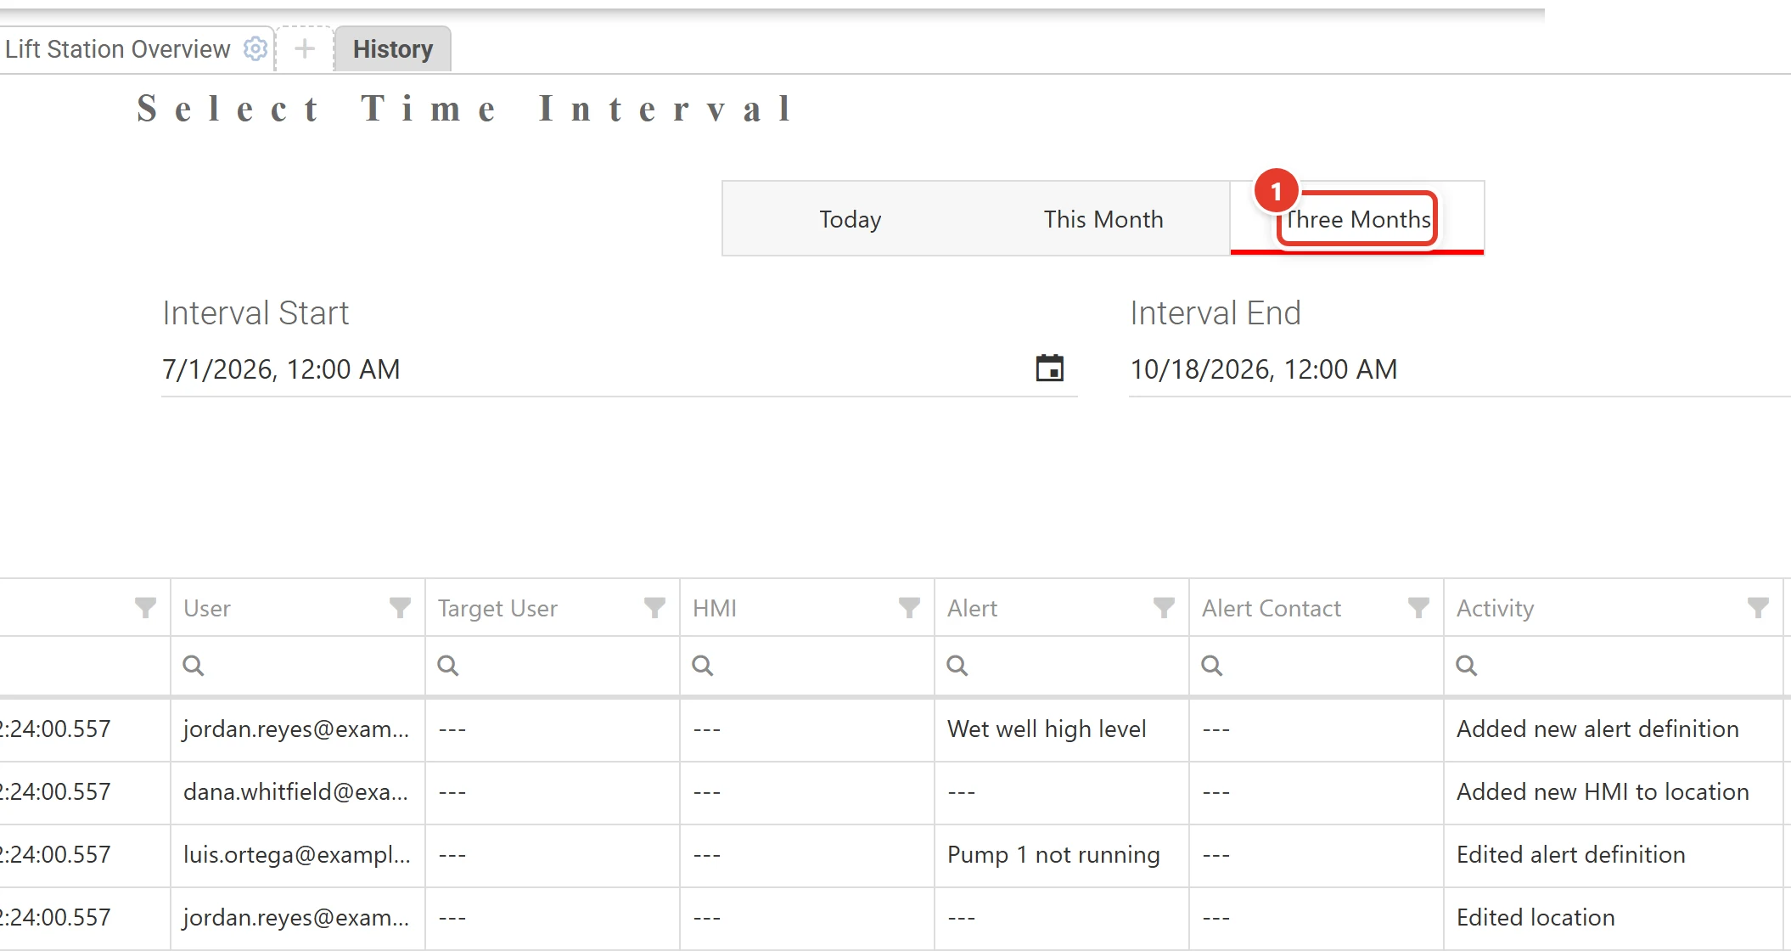Select the Today interval

pyautogui.click(x=850, y=219)
